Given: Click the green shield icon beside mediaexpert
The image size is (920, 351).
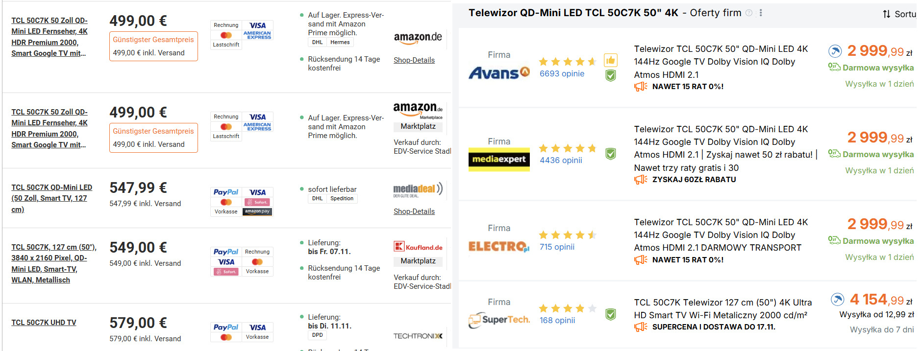Looking at the screenshot, I should (610, 154).
